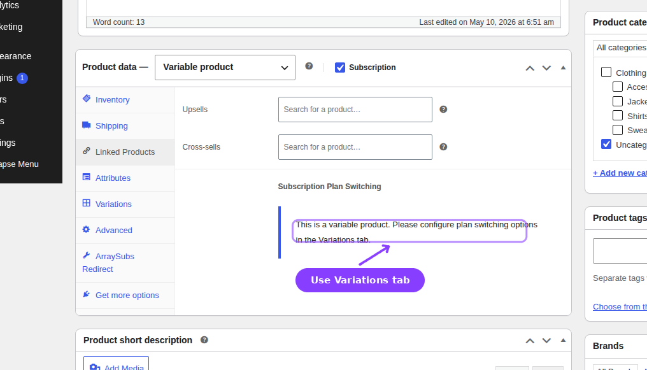The image size is (647, 370).
Task: Click the Inventory tab tag icon
Action: [x=86, y=98]
